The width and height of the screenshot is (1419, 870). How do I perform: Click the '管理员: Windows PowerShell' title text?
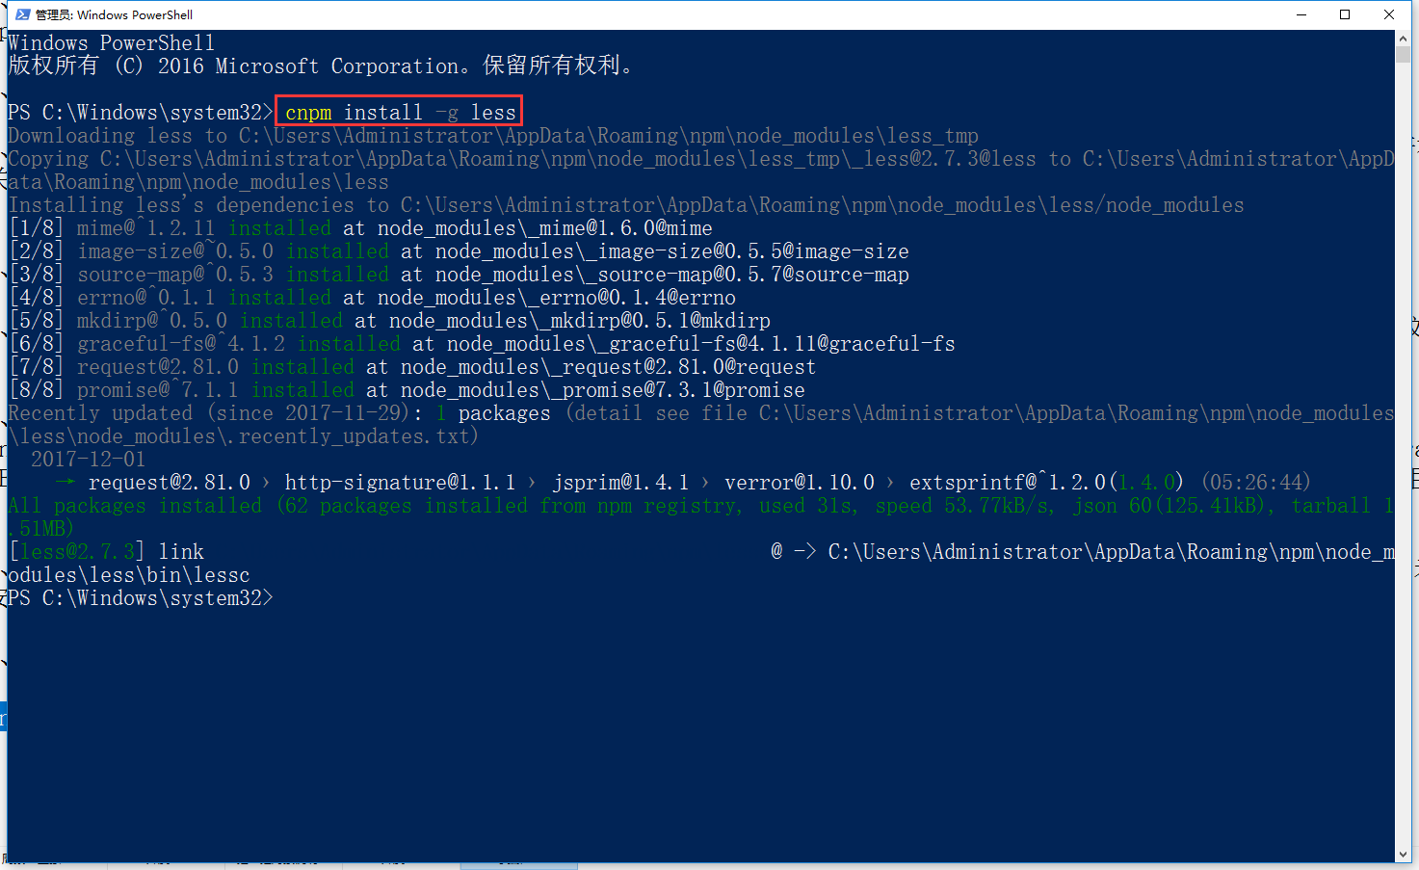click(x=114, y=14)
